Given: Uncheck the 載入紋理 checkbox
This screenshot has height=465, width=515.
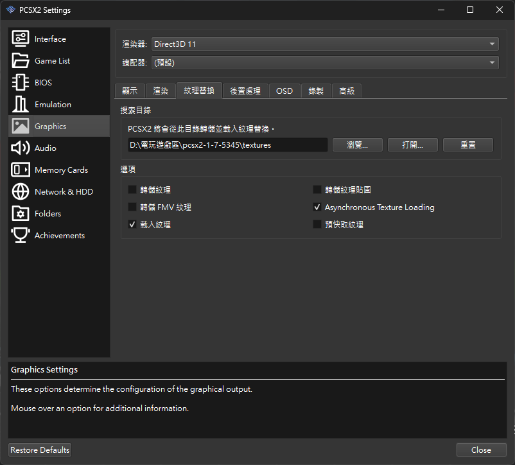Looking at the screenshot, I should point(132,225).
